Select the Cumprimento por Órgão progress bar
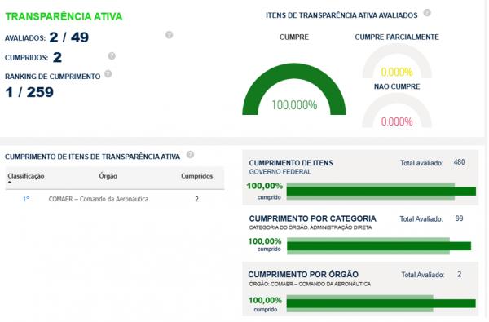Image resolution: width=489 pixels, height=322 pixels. [x=381, y=303]
